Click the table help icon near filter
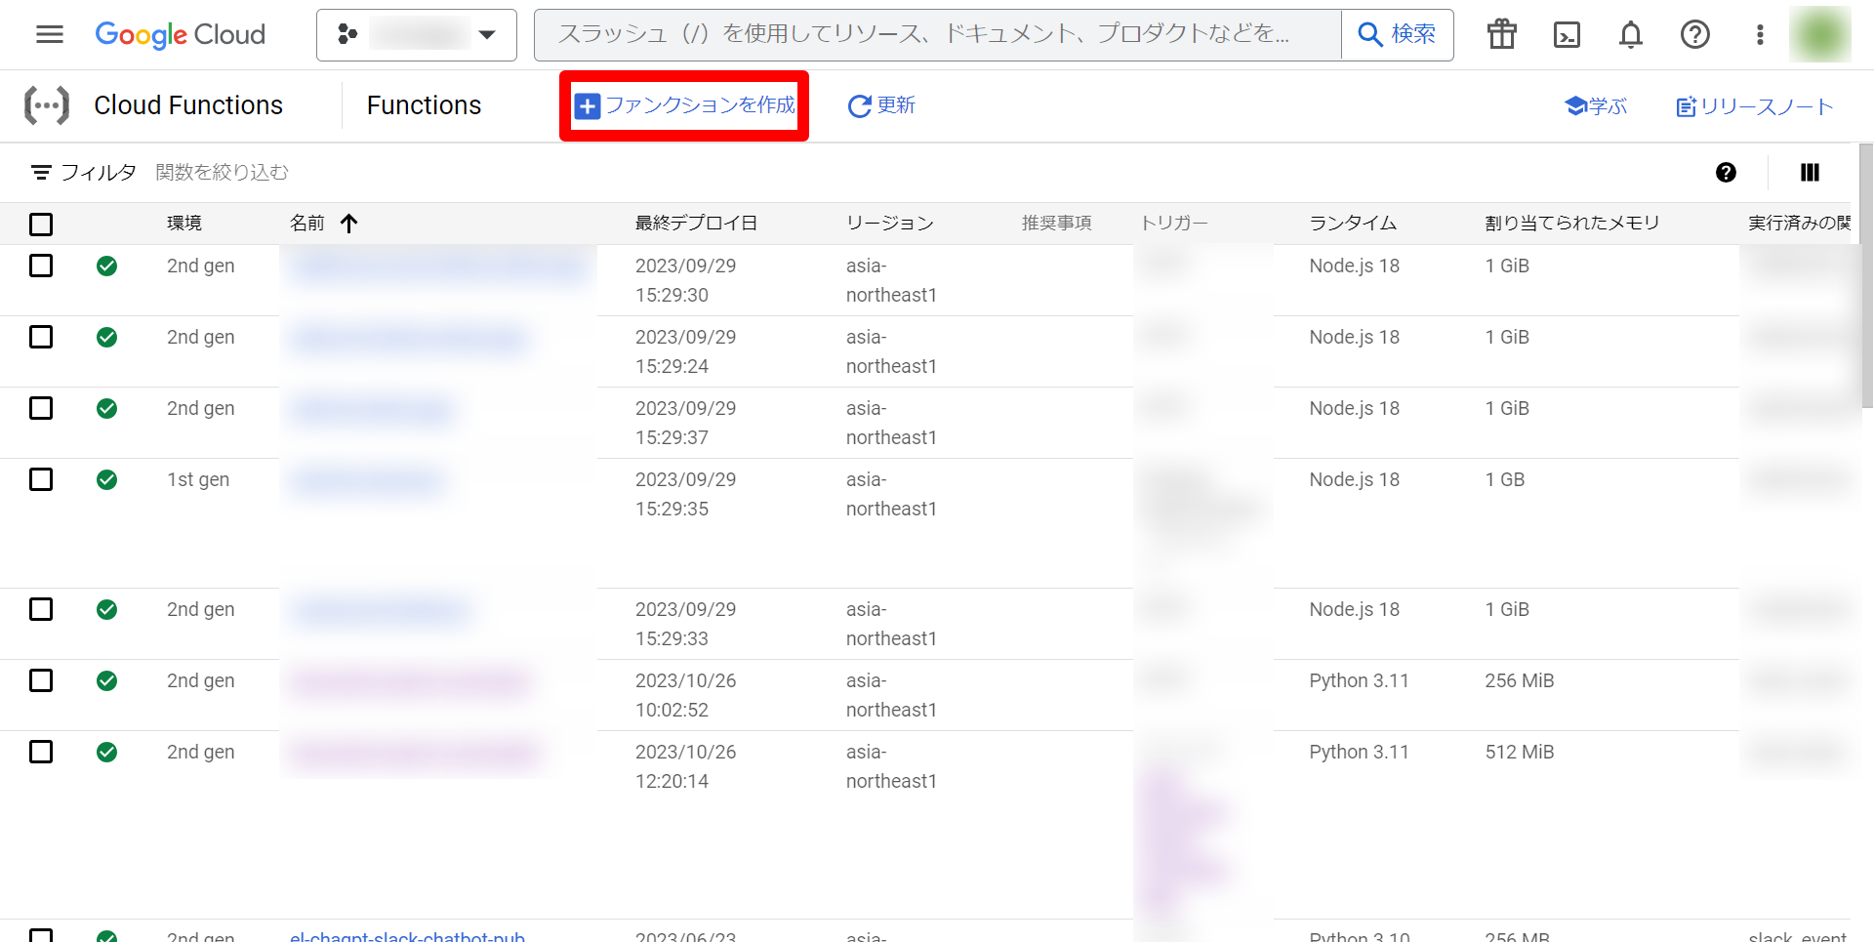 pyautogui.click(x=1726, y=173)
